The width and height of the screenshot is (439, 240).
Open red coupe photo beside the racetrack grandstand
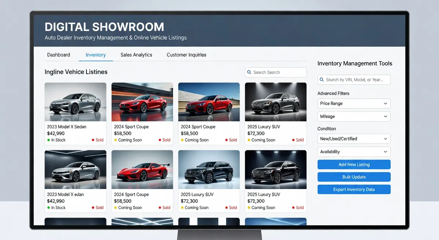[x=209, y=102]
